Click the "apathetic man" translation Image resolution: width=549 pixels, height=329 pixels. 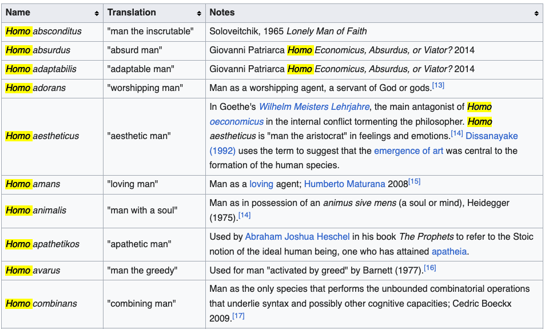(139, 244)
